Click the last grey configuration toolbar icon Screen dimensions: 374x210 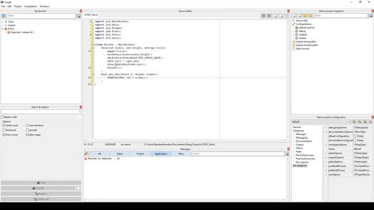coord(370,122)
